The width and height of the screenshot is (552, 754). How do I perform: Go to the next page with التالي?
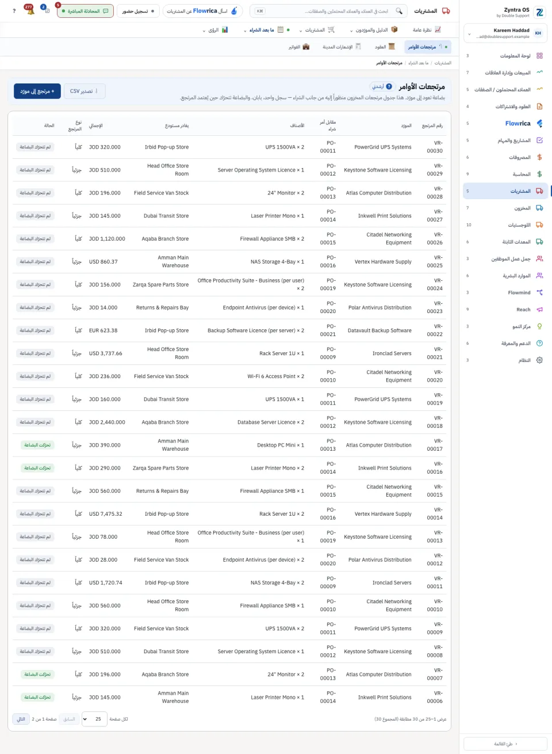pyautogui.click(x=21, y=719)
